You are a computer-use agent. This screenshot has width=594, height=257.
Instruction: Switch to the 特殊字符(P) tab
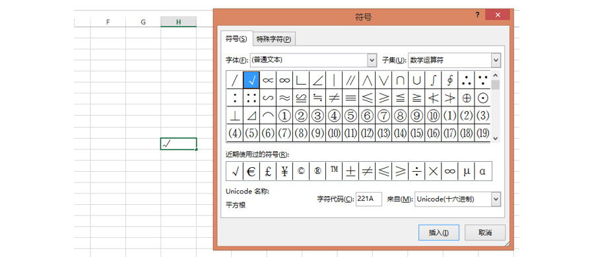pyautogui.click(x=274, y=39)
